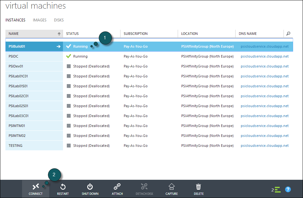Click the white checkmark for PSIBuild01
303x198 pixels.
coord(69,46)
